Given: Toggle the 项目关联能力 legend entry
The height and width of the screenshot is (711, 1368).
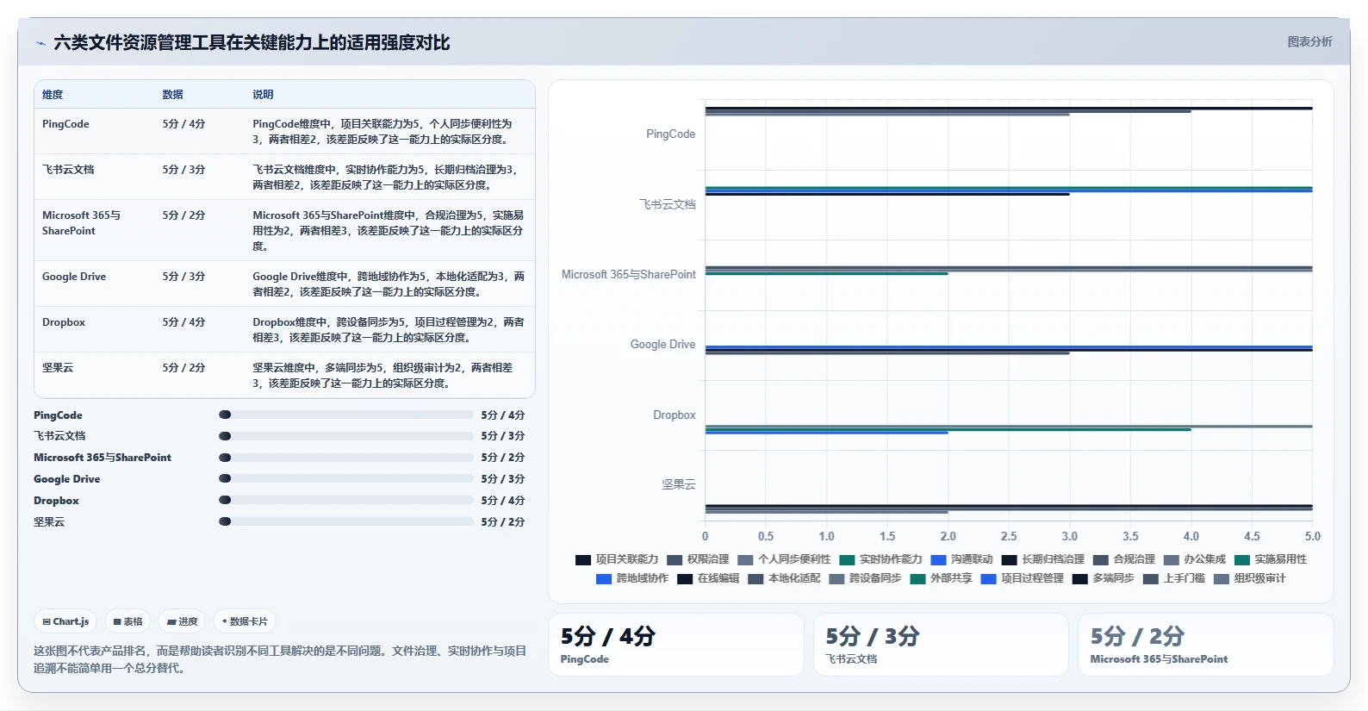Looking at the screenshot, I should (617, 559).
